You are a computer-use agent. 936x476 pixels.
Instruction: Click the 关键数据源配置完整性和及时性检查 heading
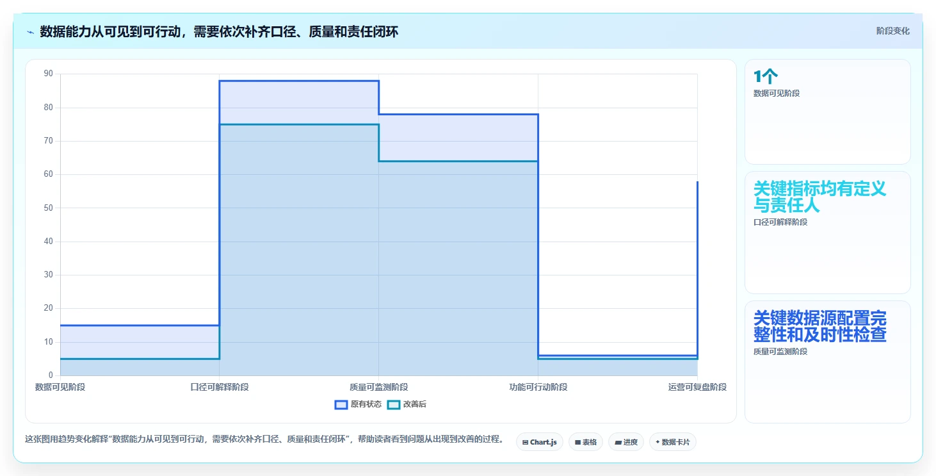point(819,327)
